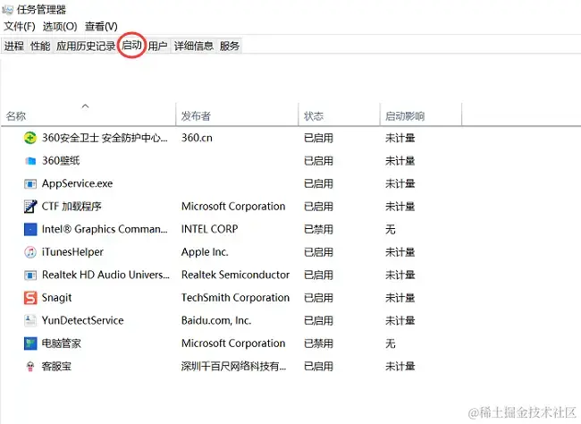The width and height of the screenshot is (581, 424).
Task: Click the 360壁纸 blue folder icon
Action: click(x=30, y=161)
